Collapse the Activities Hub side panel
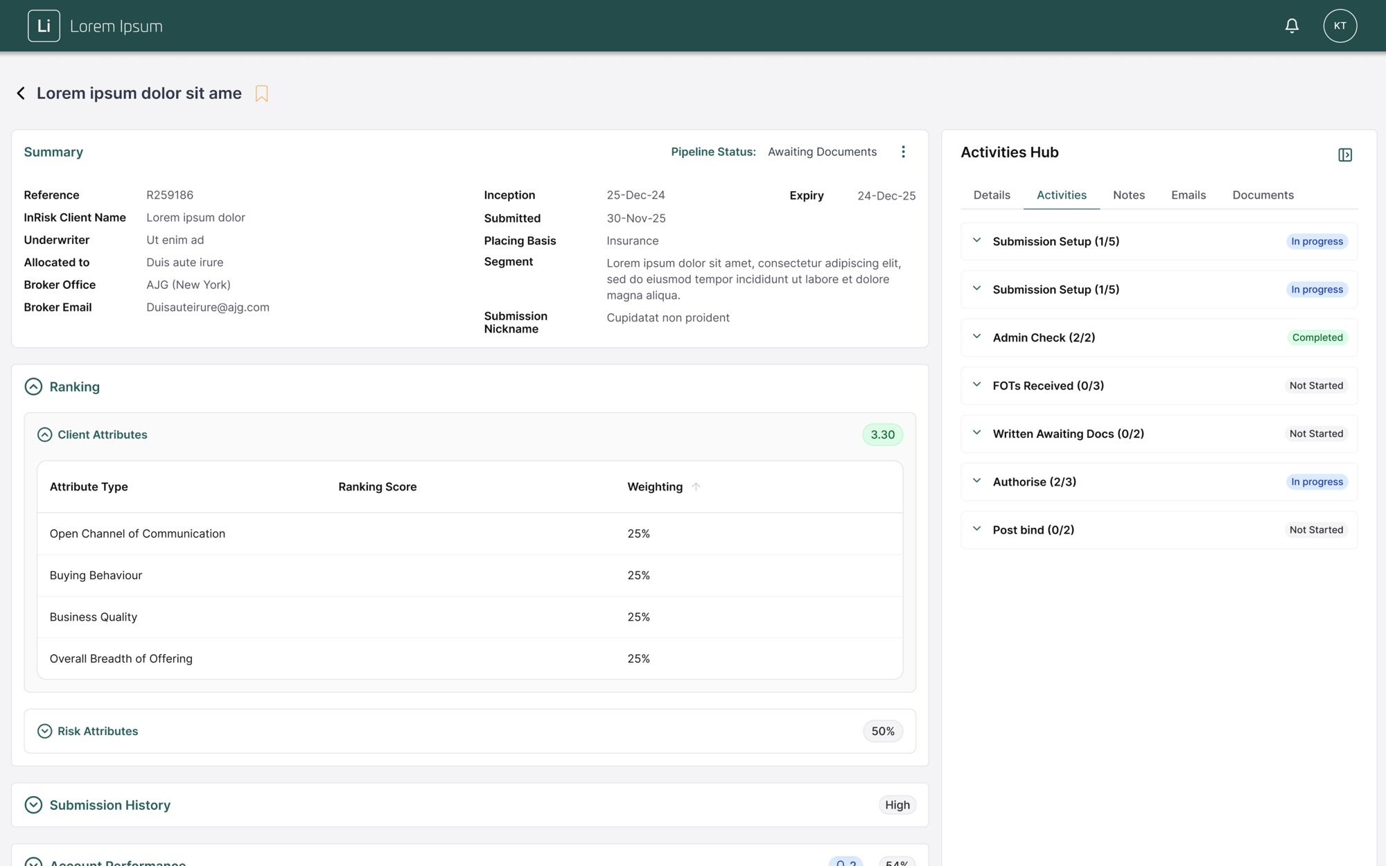The height and width of the screenshot is (866, 1386). (x=1344, y=154)
